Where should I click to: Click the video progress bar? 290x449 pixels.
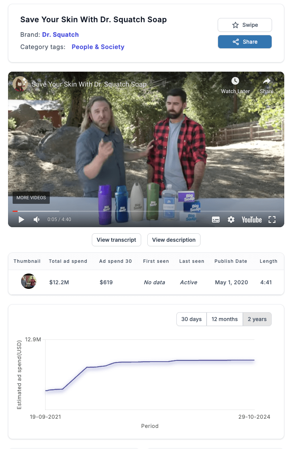pyautogui.click(x=145, y=211)
